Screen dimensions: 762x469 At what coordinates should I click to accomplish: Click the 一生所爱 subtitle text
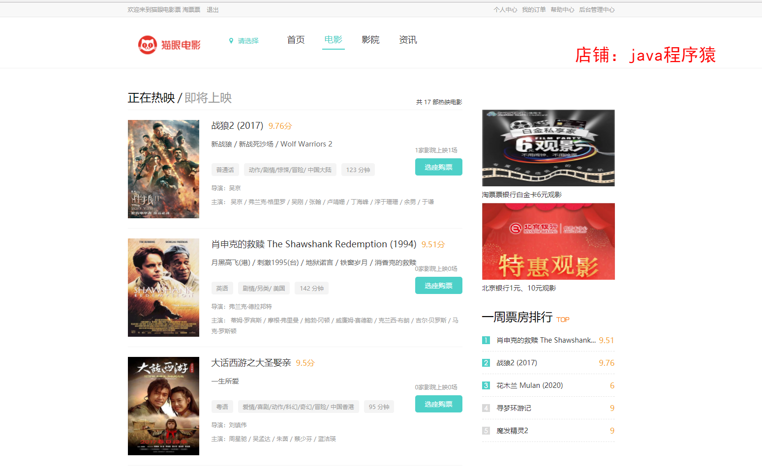pos(225,381)
